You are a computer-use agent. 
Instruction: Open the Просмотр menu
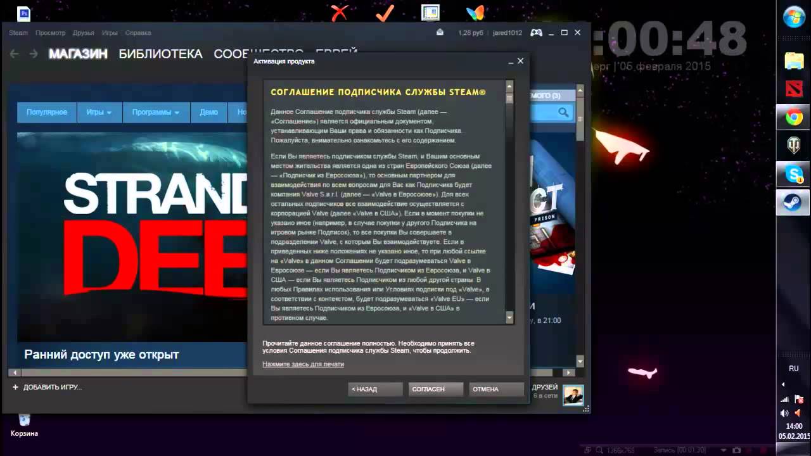[50, 32]
